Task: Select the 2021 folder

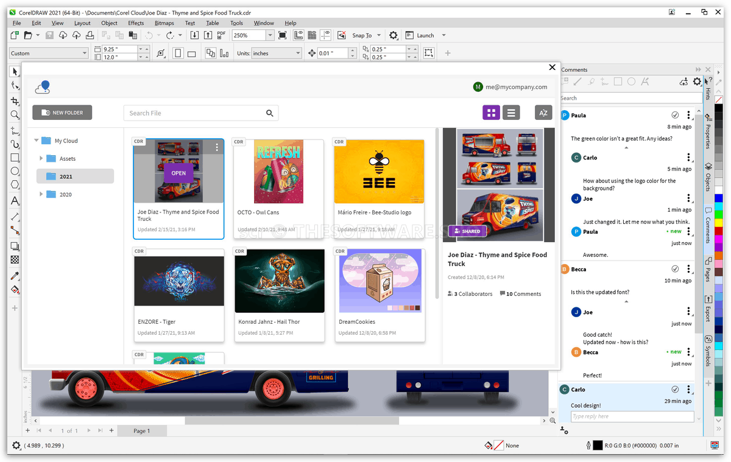Action: click(75, 177)
